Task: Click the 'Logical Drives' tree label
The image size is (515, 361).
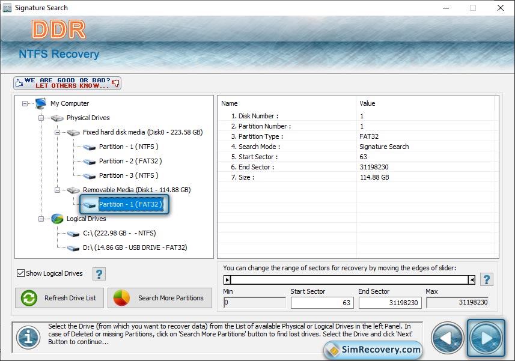Action: (86, 219)
